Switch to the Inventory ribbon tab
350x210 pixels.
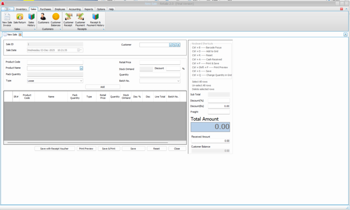(21, 9)
